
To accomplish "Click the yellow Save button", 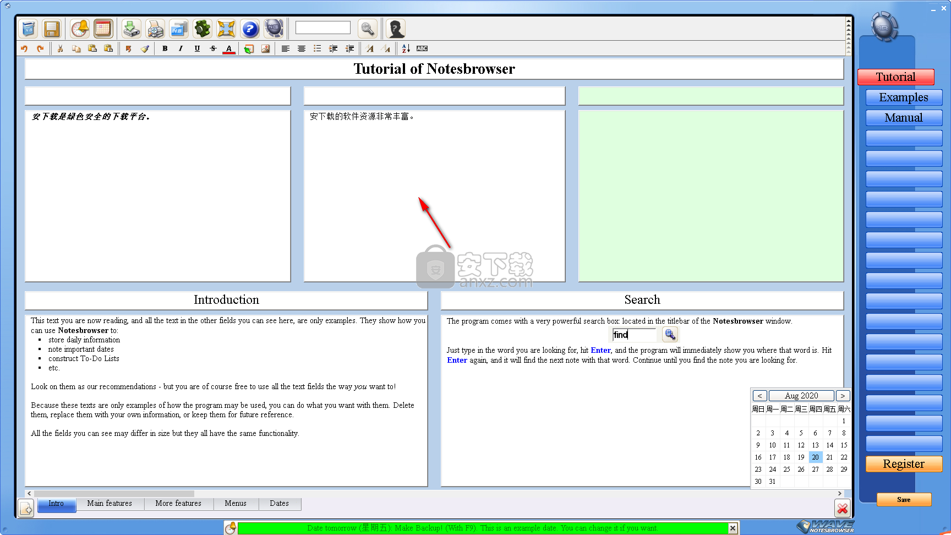I will pos(904,500).
